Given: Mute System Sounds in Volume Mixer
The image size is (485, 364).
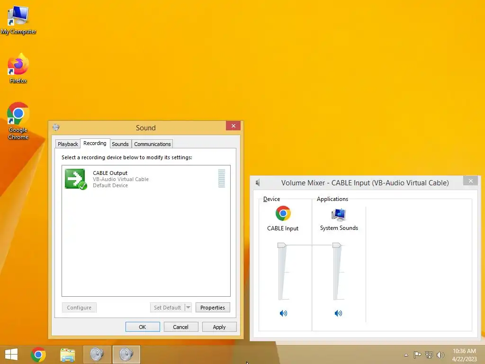Looking at the screenshot, I should pyautogui.click(x=338, y=313).
